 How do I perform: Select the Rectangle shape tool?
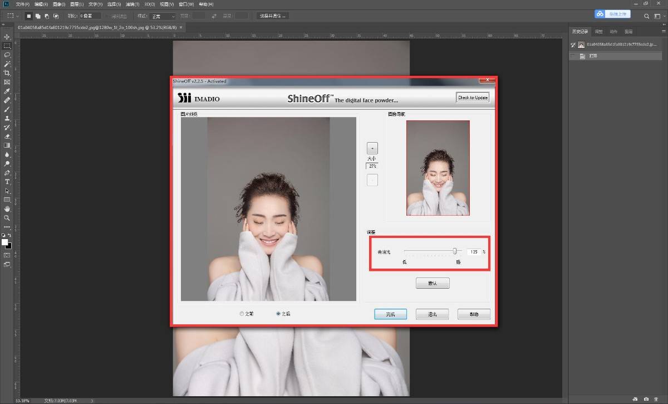(7, 199)
